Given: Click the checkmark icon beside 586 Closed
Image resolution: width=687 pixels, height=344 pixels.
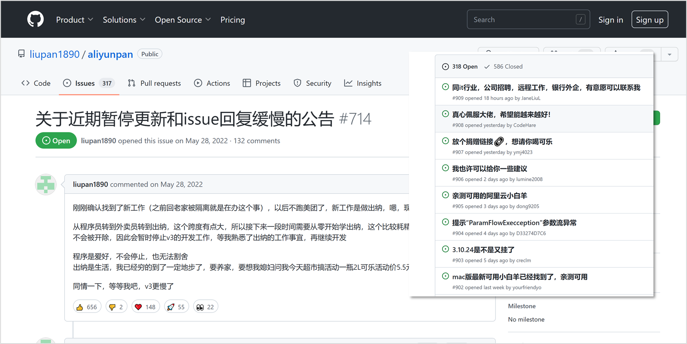Looking at the screenshot, I should tap(487, 67).
